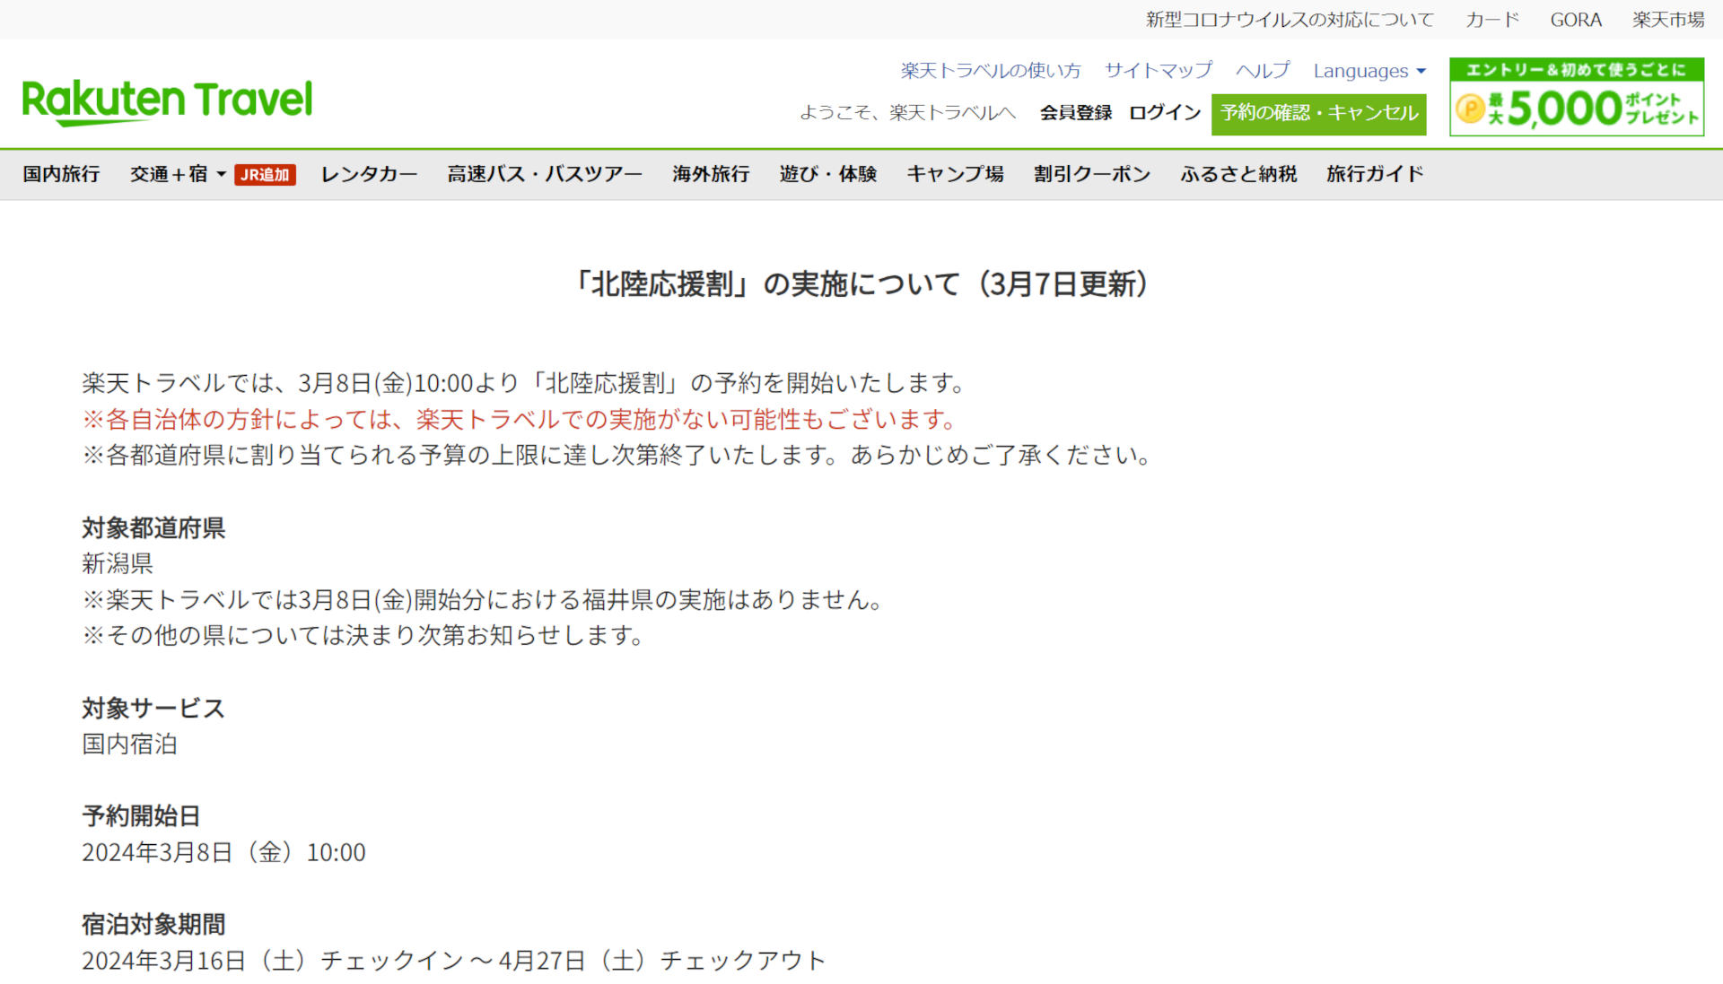The height and width of the screenshot is (984, 1723).
Task: Click the ログイン link
Action: coord(1165,113)
